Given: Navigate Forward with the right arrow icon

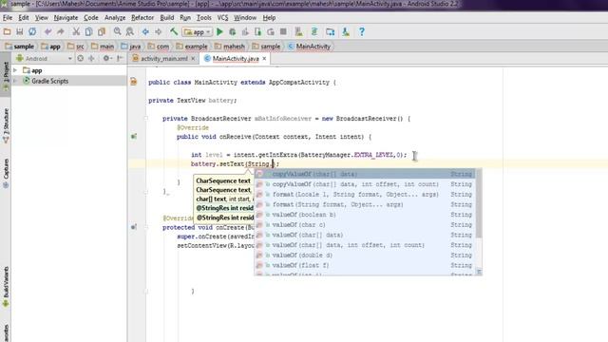Looking at the screenshot, I should [x=159, y=31].
